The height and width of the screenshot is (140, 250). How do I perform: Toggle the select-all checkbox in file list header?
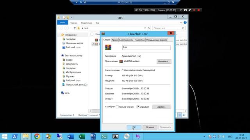tap(92, 34)
